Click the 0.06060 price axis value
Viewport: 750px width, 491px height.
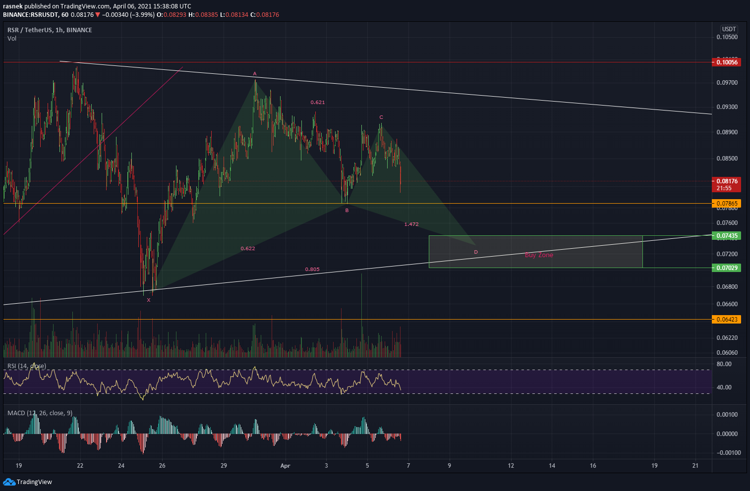pos(727,353)
